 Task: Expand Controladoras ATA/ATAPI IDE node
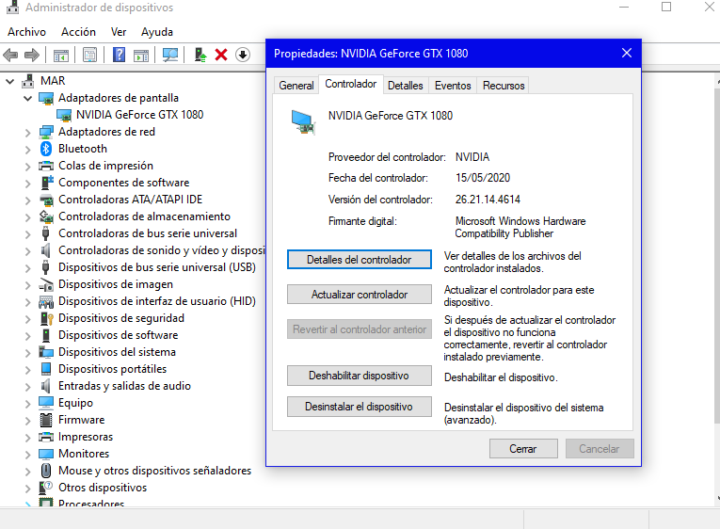coord(28,200)
